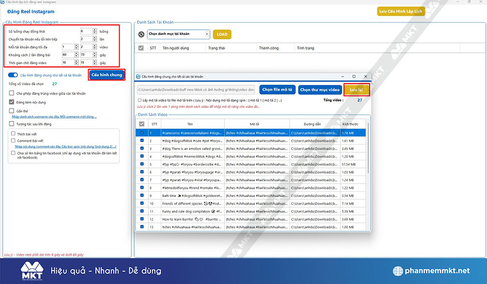
Task: Click the Số luồng chạy đồng thời value field
Action: (x=87, y=31)
